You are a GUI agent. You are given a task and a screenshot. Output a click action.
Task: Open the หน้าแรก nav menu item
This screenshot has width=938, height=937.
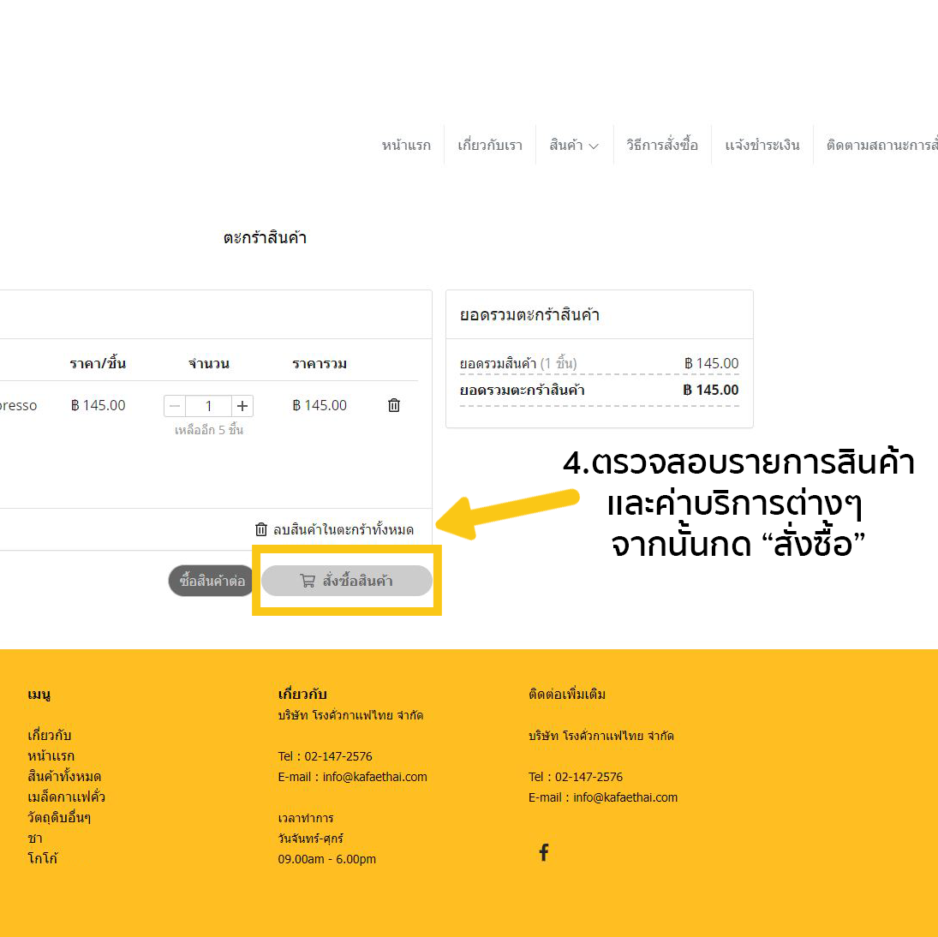click(x=406, y=146)
